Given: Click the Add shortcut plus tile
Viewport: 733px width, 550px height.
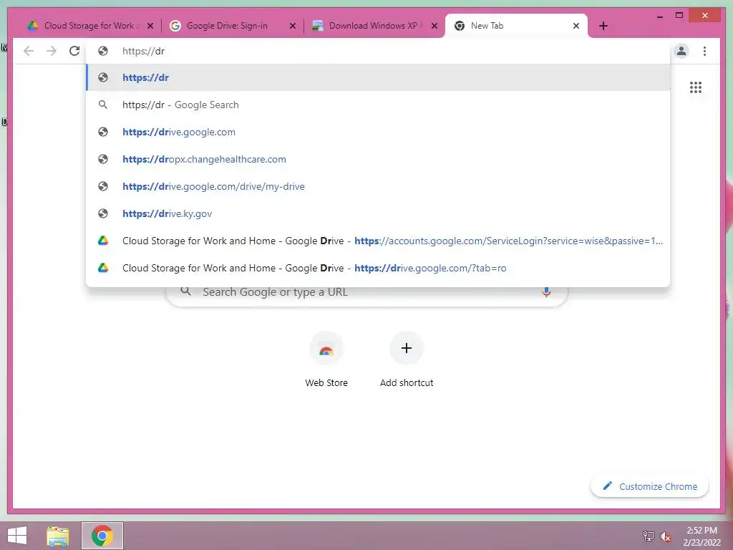Looking at the screenshot, I should point(407,360).
